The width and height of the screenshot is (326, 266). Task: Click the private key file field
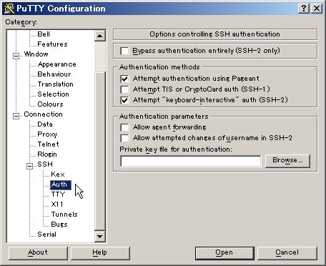(x=190, y=161)
